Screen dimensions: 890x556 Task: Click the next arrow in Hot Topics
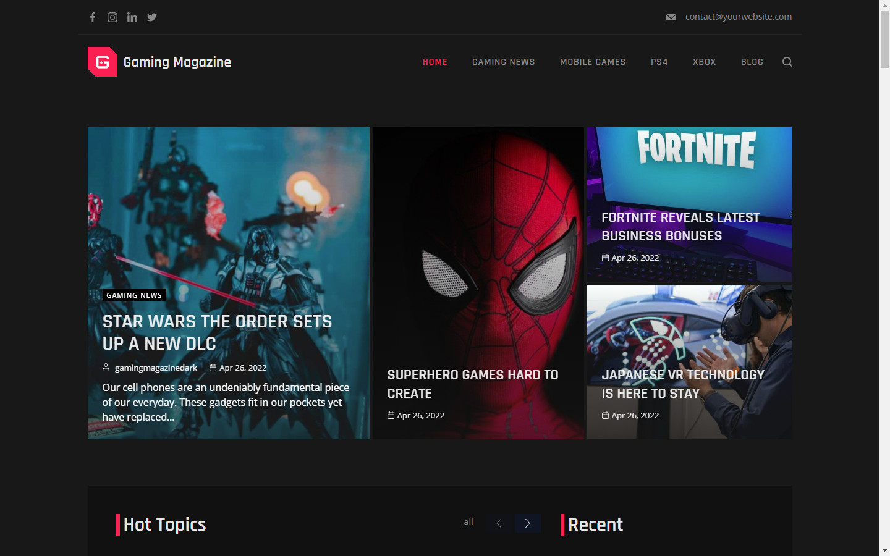point(528,523)
